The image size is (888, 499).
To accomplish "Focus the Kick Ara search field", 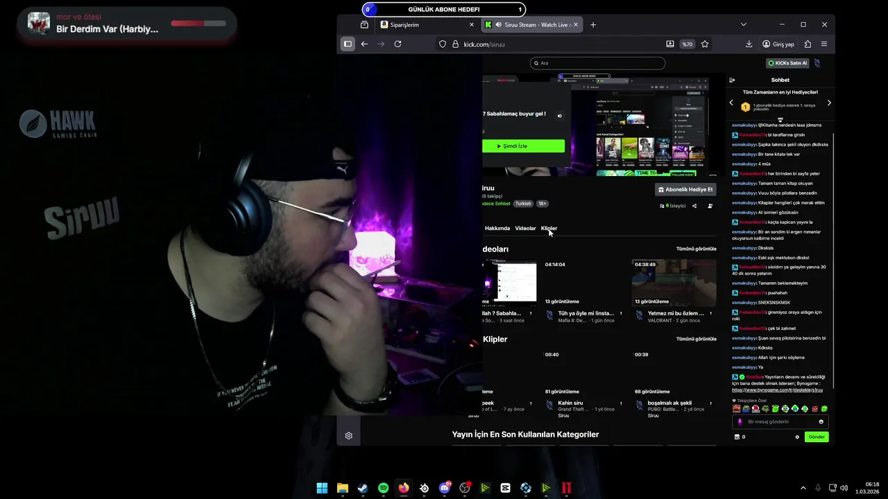I will 597,63.
